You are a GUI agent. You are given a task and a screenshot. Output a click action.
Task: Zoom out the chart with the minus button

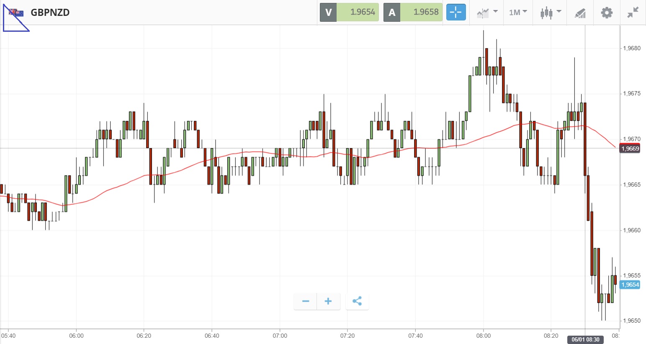[306, 301]
